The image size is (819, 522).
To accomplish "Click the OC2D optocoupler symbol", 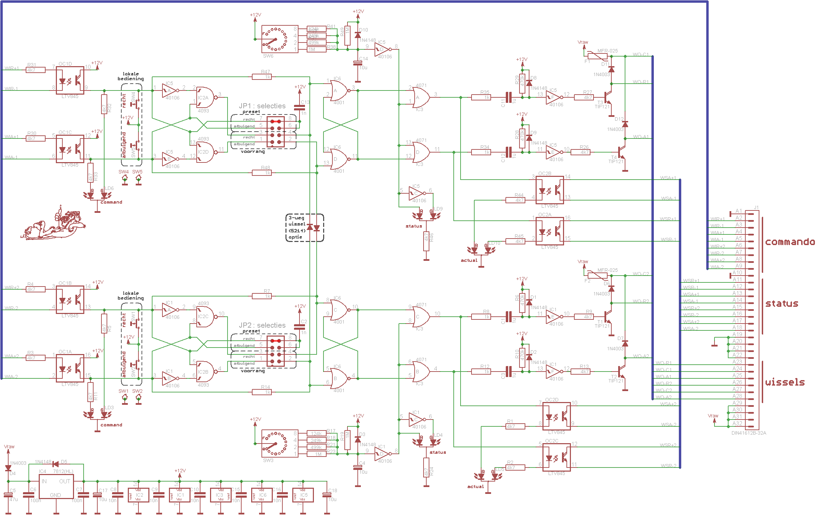I will 557,416.
